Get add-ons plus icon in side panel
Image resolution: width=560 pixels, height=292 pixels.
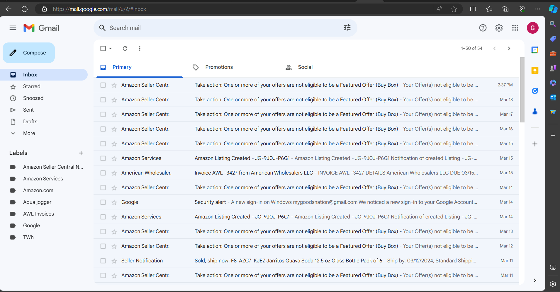(x=535, y=144)
